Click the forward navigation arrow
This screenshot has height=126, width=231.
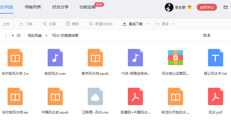pyautogui.click(x=6, y=36)
